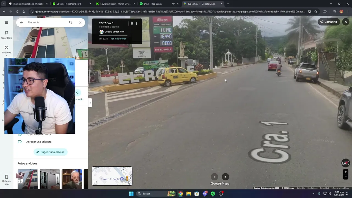Mute the audio on Bad Bunny tab
This screenshot has height=198, width=352.
173,4
